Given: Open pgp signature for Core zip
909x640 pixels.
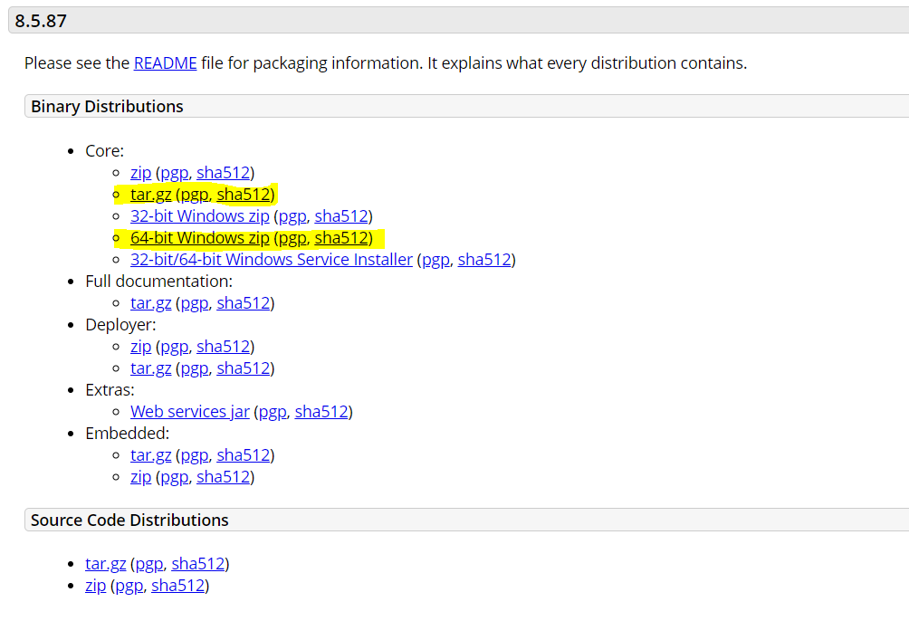Looking at the screenshot, I should (x=175, y=173).
